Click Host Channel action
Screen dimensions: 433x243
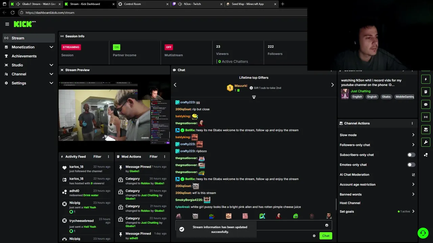[350, 203]
